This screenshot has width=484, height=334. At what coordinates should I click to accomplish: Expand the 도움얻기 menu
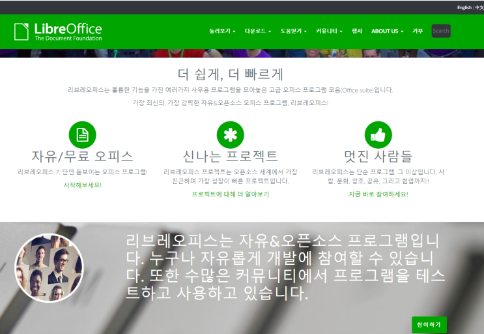294,31
